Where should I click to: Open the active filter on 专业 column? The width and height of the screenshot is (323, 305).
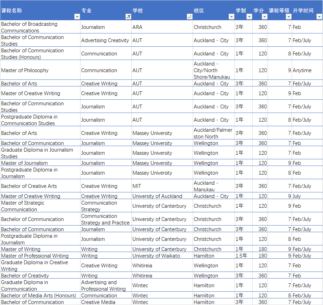128,17
